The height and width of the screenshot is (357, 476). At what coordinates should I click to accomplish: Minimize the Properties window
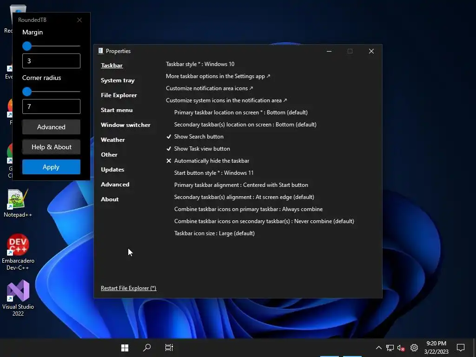point(329,51)
